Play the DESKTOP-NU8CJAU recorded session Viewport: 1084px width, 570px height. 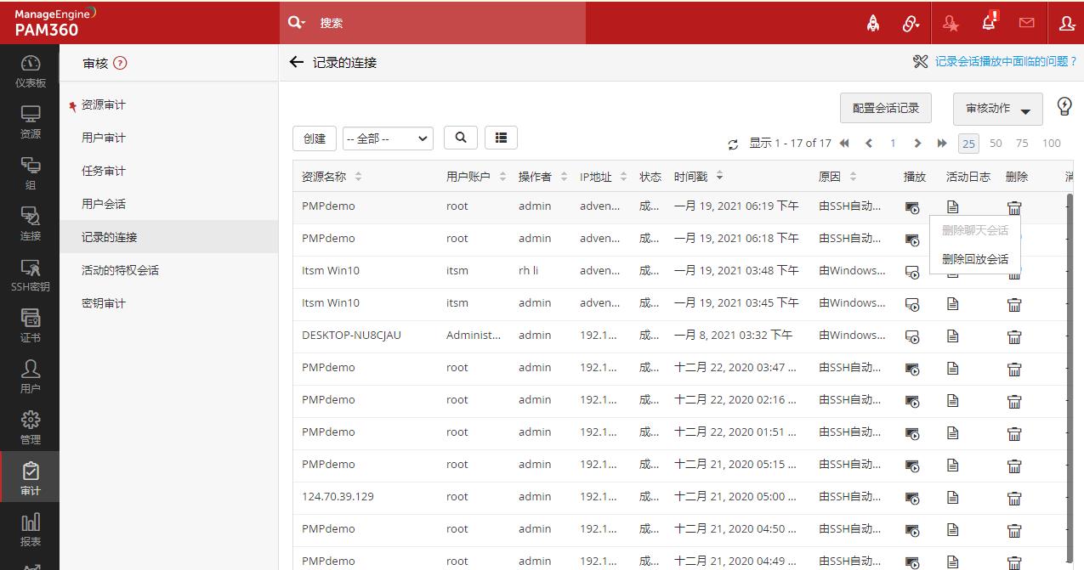pyautogui.click(x=912, y=336)
